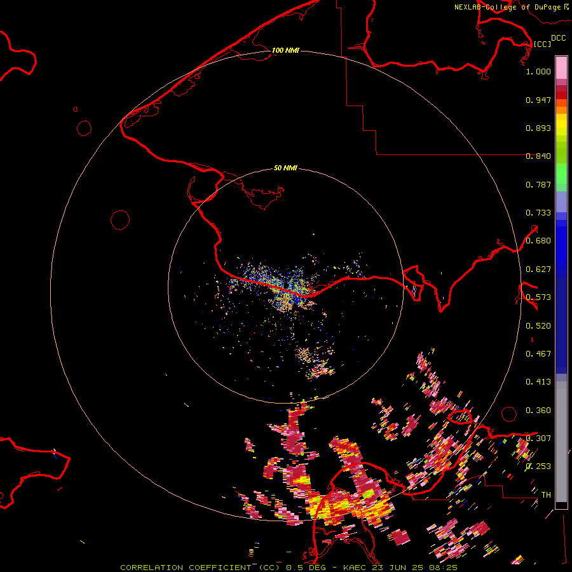Screen dimensions: 572x572
Task: Click the 0.733 color scale value
Action: 538,213
